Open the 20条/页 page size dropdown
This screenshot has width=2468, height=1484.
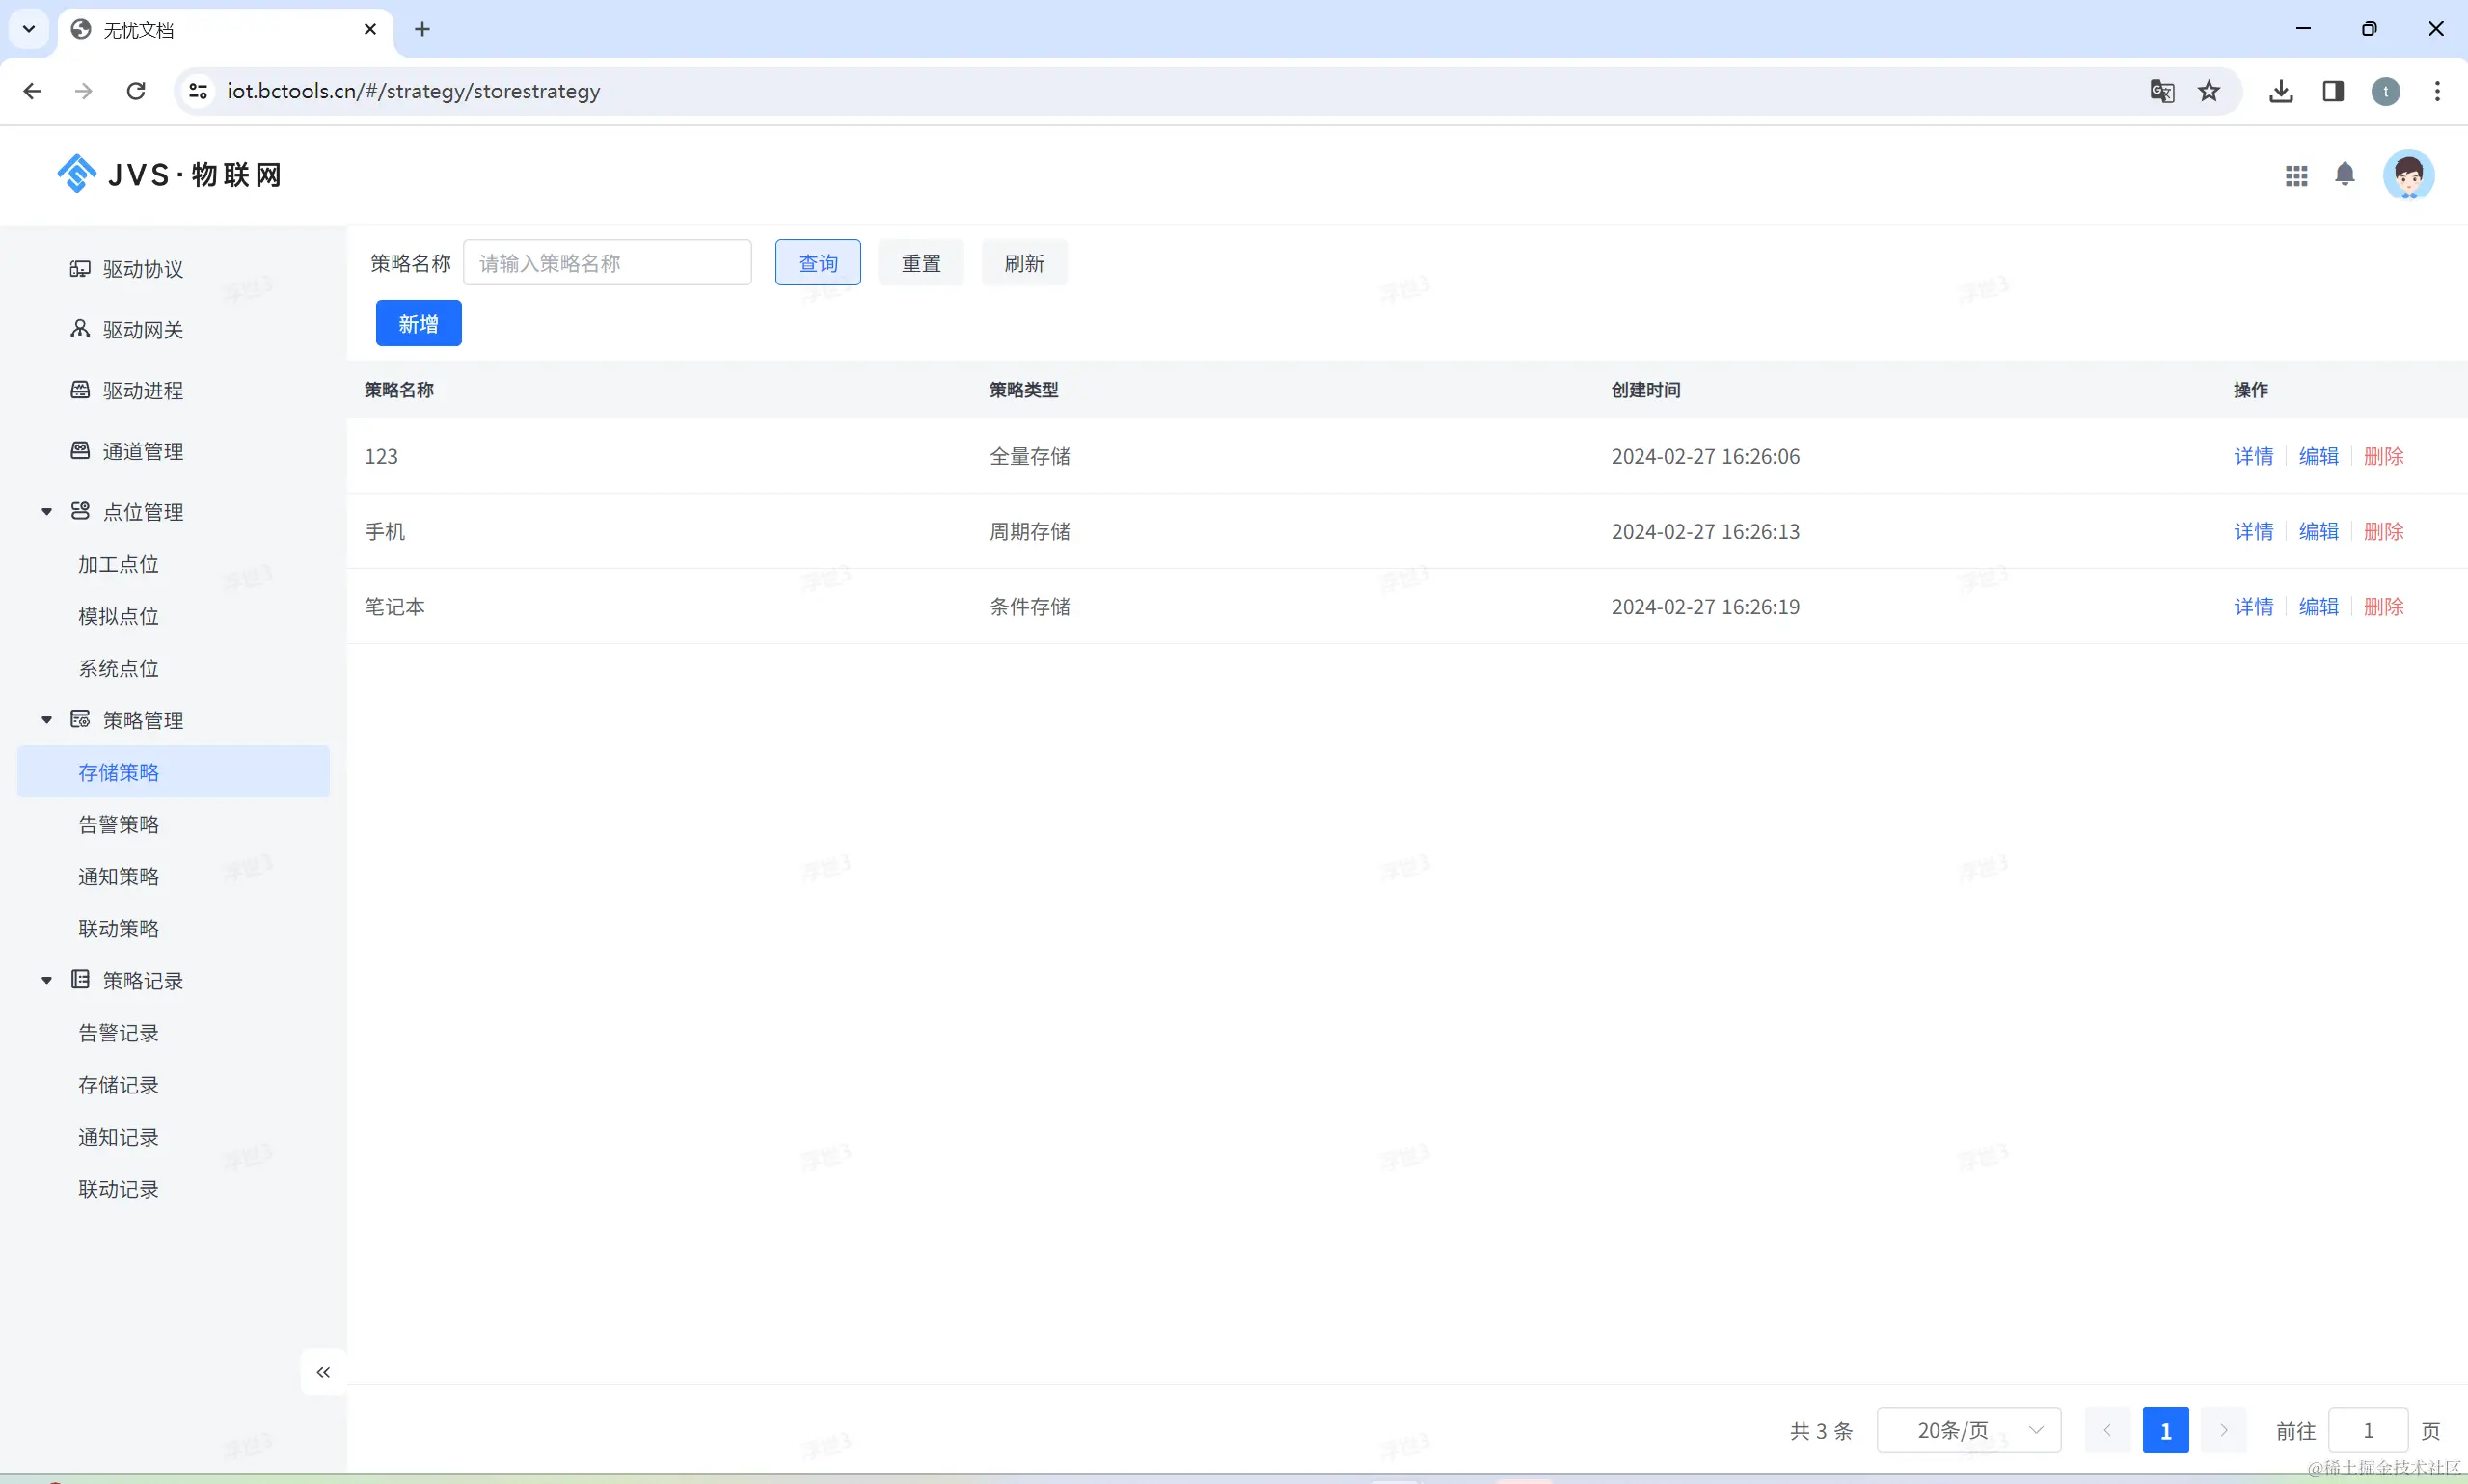point(1968,1430)
